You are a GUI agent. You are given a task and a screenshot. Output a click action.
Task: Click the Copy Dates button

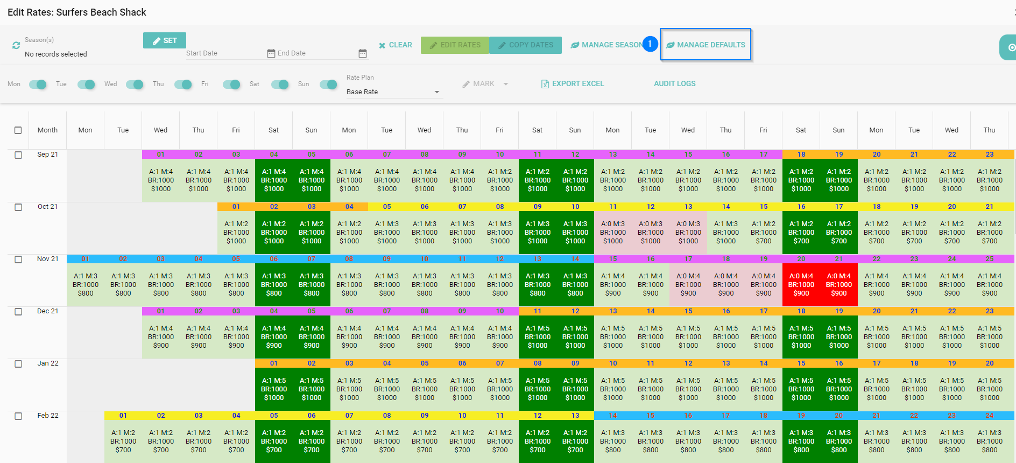point(525,45)
